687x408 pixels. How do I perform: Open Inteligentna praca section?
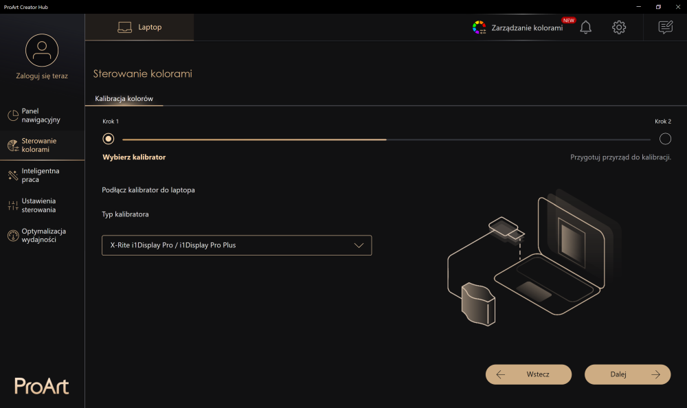pos(42,175)
